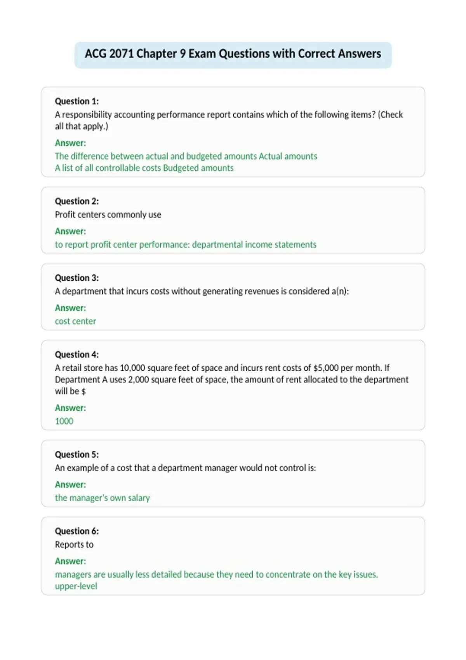Screen dimensions: 466x660
Task: Select 'the manager's own salary' answer
Action: point(102,498)
